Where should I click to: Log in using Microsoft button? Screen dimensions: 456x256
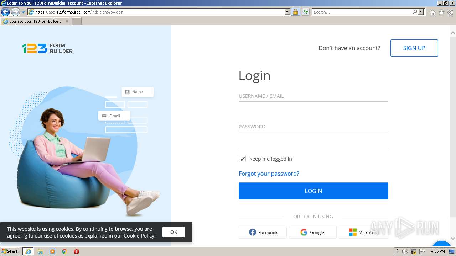363,232
